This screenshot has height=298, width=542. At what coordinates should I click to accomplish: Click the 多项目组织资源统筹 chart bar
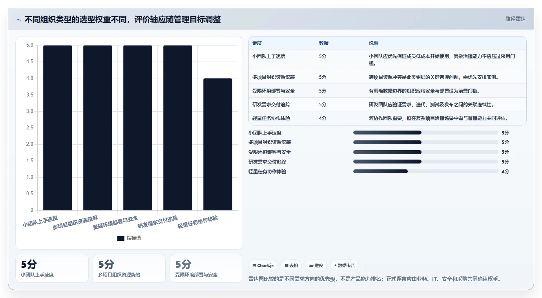(98, 128)
